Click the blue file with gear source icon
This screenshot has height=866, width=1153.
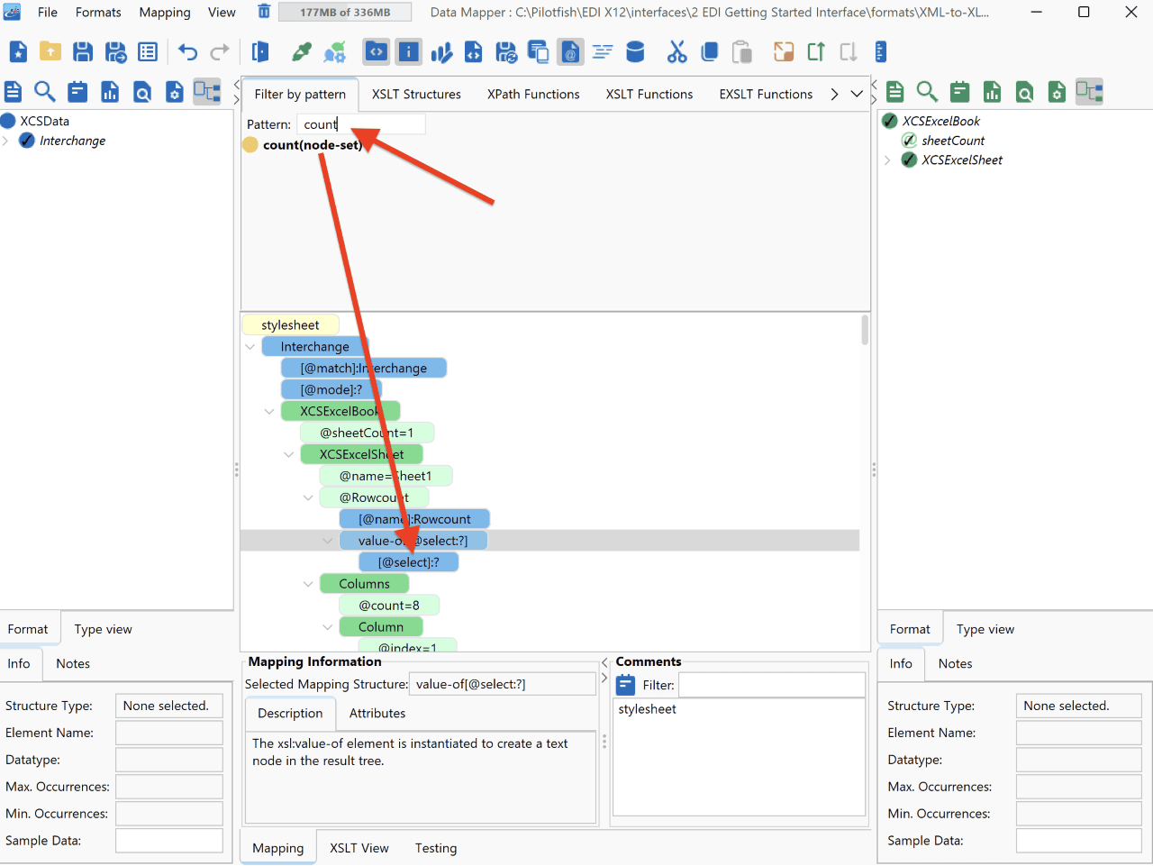point(175,91)
